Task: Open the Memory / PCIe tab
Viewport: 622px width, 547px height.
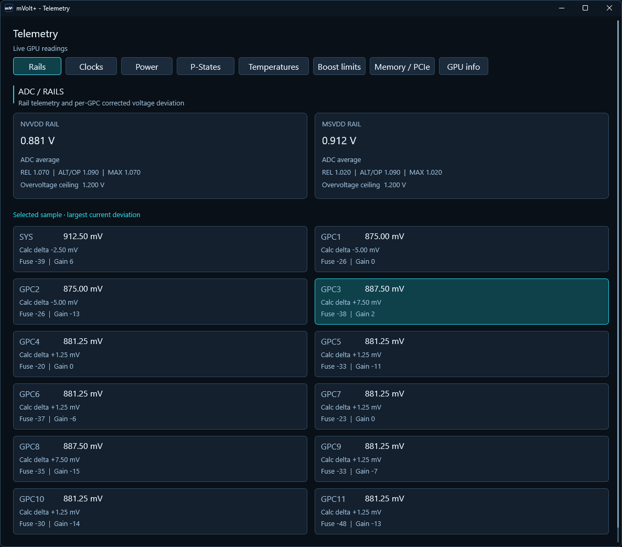Action: pos(402,66)
